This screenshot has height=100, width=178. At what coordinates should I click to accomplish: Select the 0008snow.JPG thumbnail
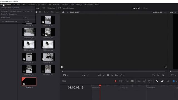click(x=48, y=57)
